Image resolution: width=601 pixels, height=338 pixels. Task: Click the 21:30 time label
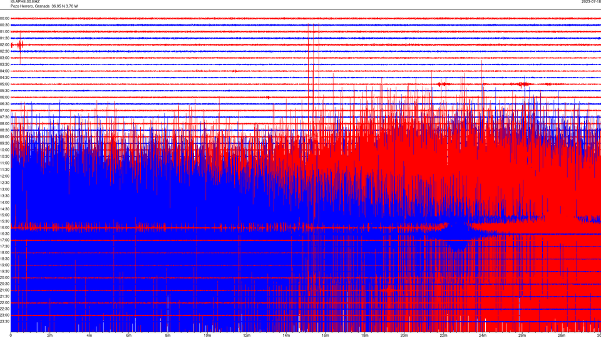(x=4, y=297)
